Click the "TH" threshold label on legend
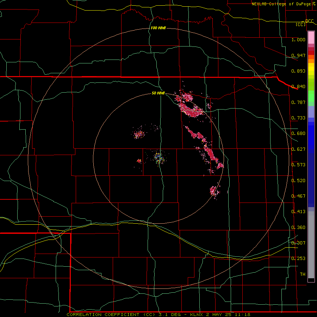The image size is (317, 317). click(303, 274)
